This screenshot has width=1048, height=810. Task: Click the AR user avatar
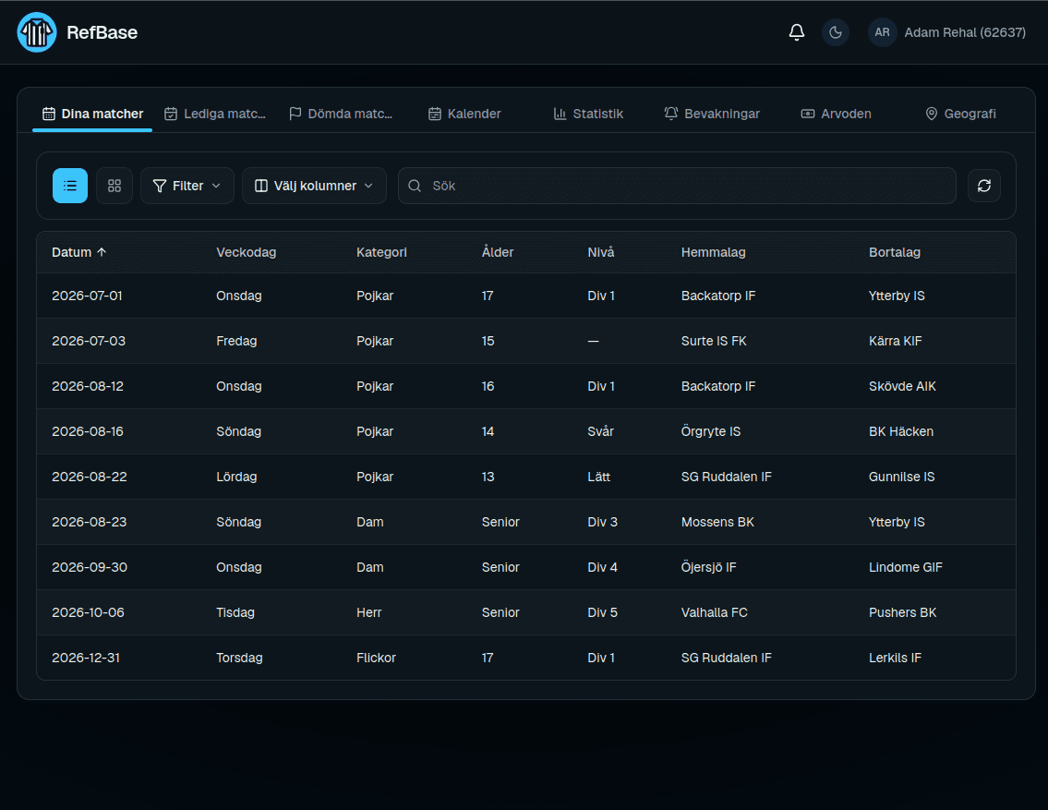[882, 32]
